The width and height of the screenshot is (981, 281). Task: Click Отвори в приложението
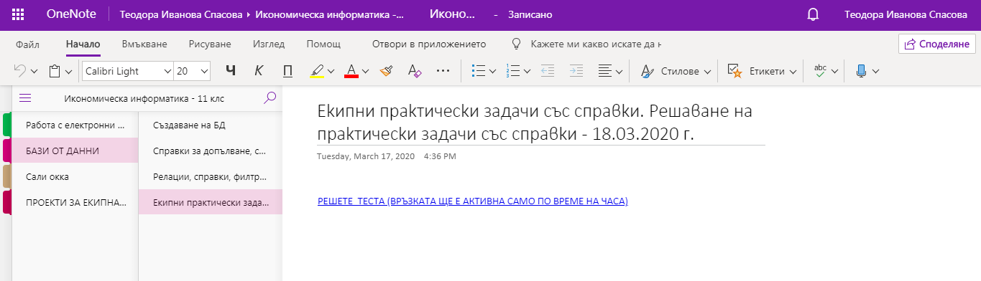pos(429,44)
